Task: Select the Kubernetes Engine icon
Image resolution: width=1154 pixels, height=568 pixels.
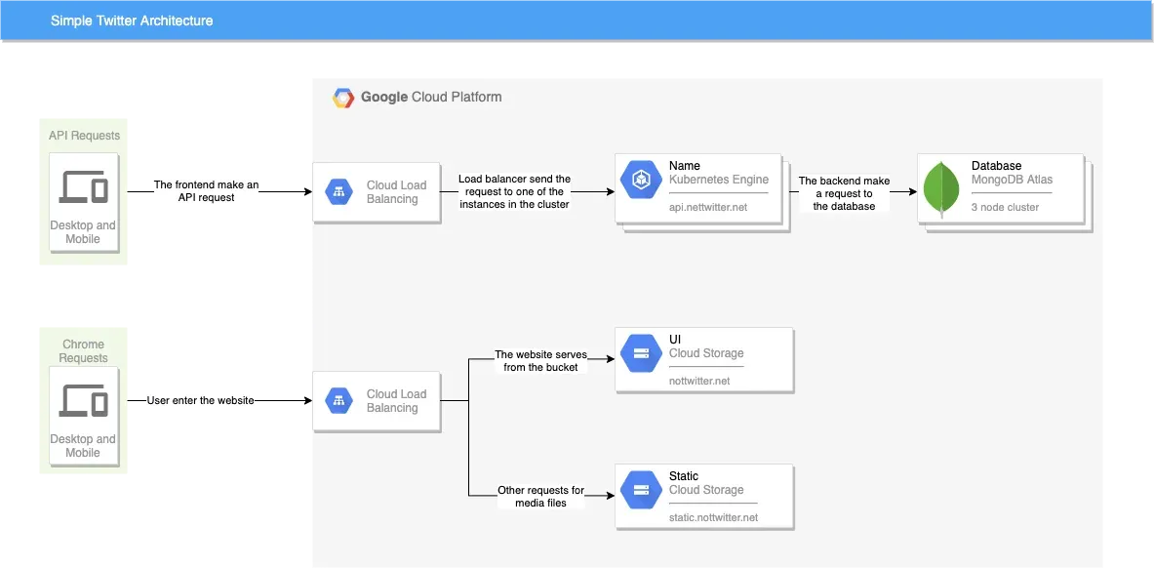Action: tap(642, 180)
